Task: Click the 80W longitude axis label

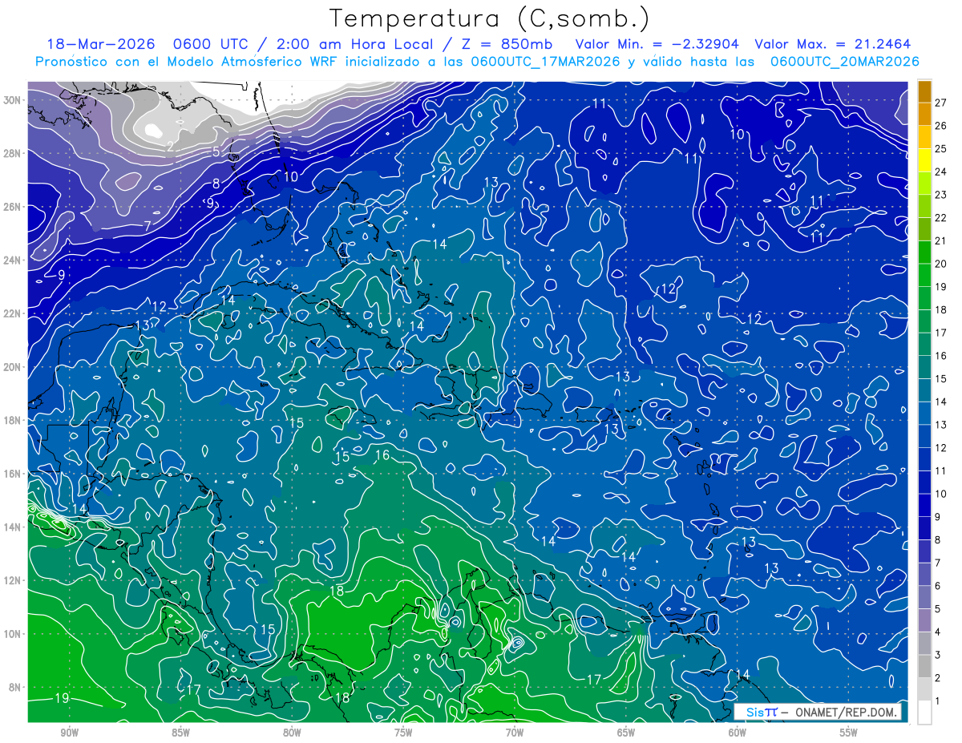Action: [x=292, y=733]
